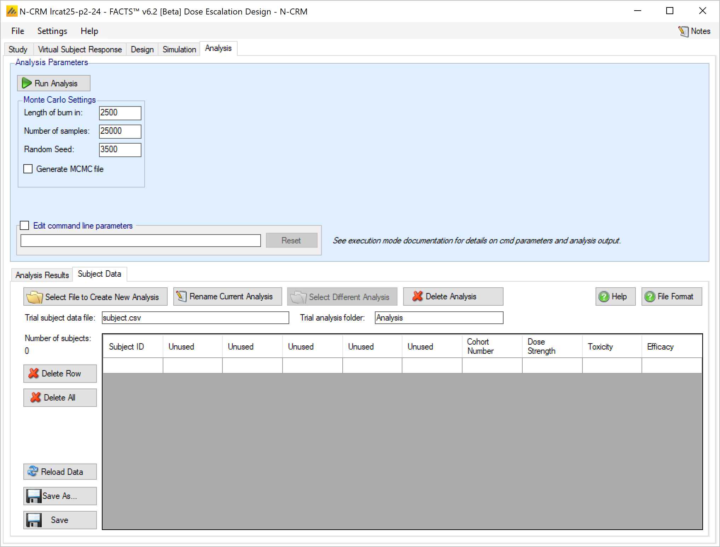This screenshot has height=547, width=720.
Task: Click floppy disk icon on Save As
Action: pyautogui.click(x=34, y=496)
